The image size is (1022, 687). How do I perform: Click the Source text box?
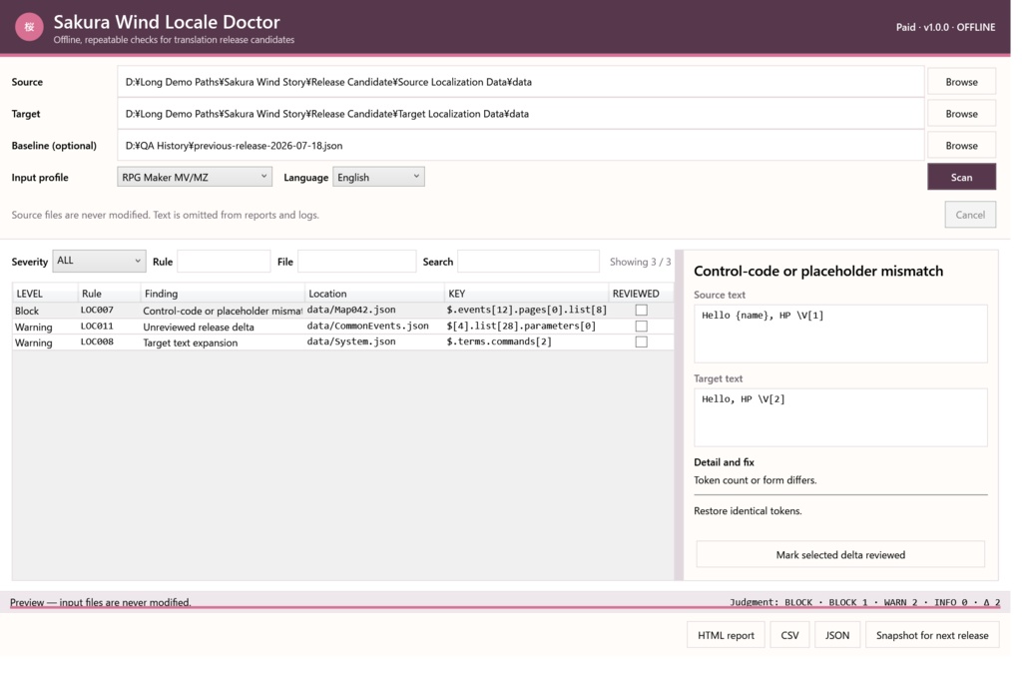(840, 334)
